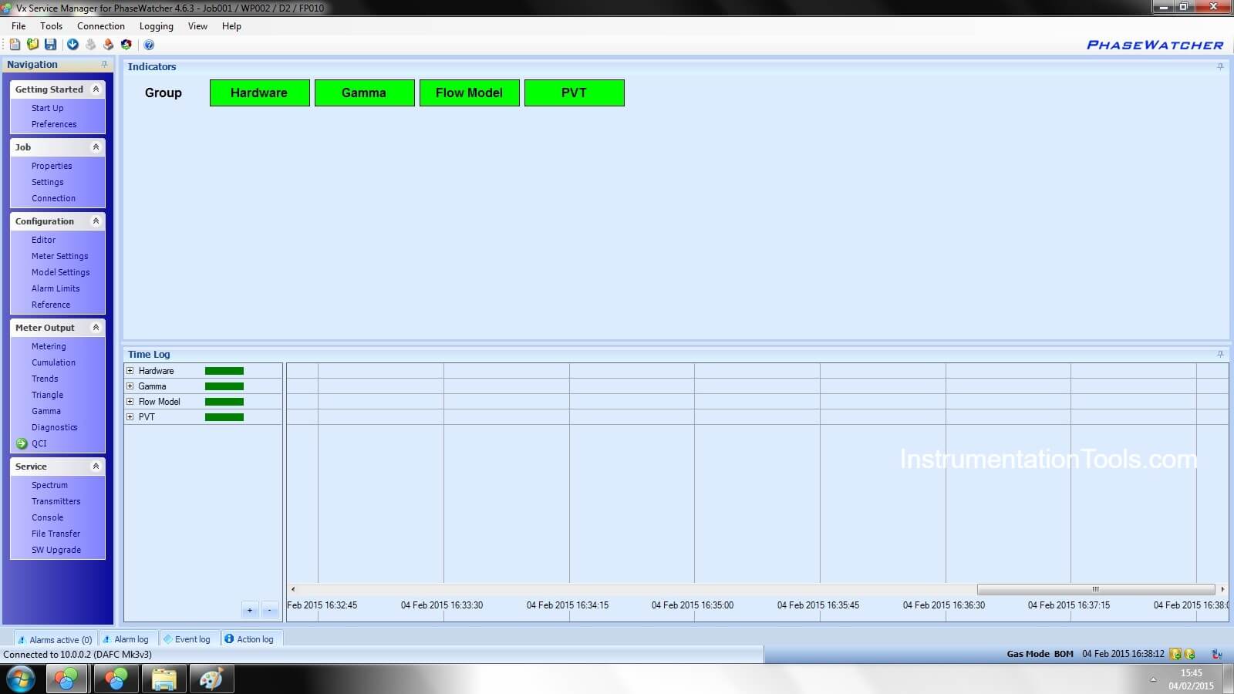1234x694 pixels.
Task: Click the Flow Model indicator button
Action: (469, 93)
